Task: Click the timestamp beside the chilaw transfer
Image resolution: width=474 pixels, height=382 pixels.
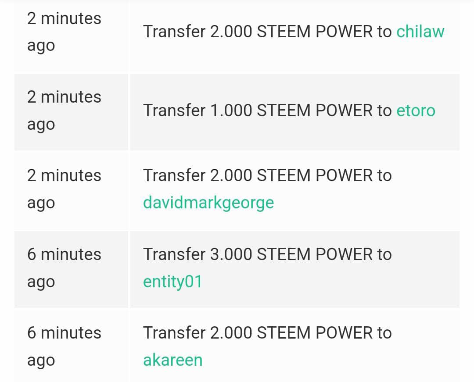Action: coord(64,32)
